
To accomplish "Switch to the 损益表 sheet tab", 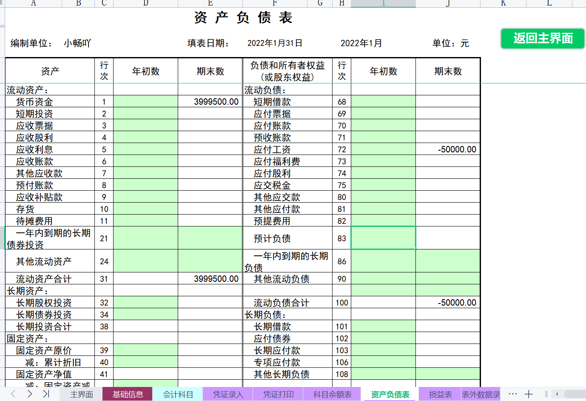I will click(x=441, y=394).
